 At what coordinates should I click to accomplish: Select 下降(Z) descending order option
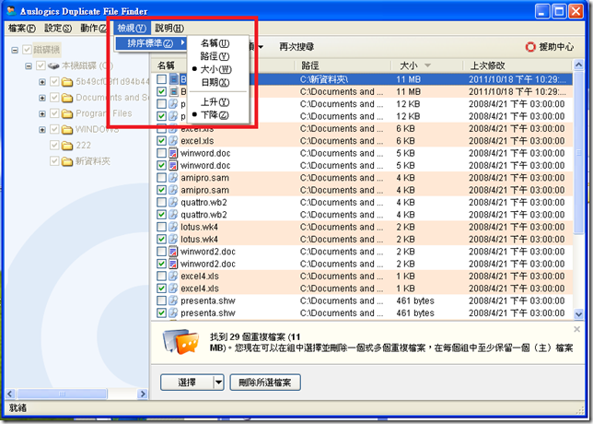[218, 114]
